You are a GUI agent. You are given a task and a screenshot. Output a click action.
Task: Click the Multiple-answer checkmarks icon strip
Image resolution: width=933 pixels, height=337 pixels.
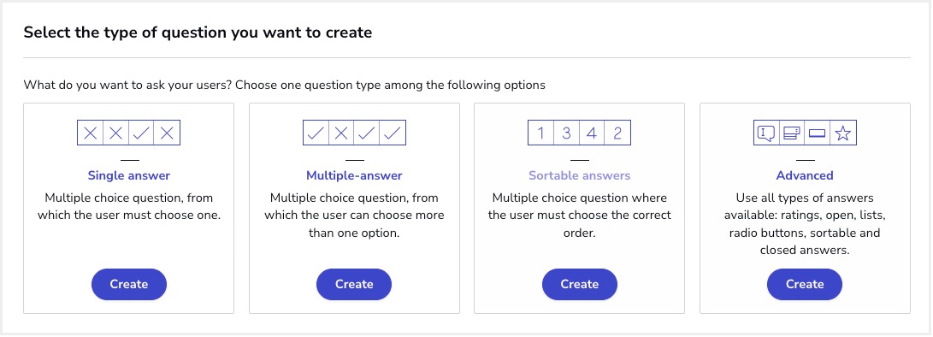point(354,133)
